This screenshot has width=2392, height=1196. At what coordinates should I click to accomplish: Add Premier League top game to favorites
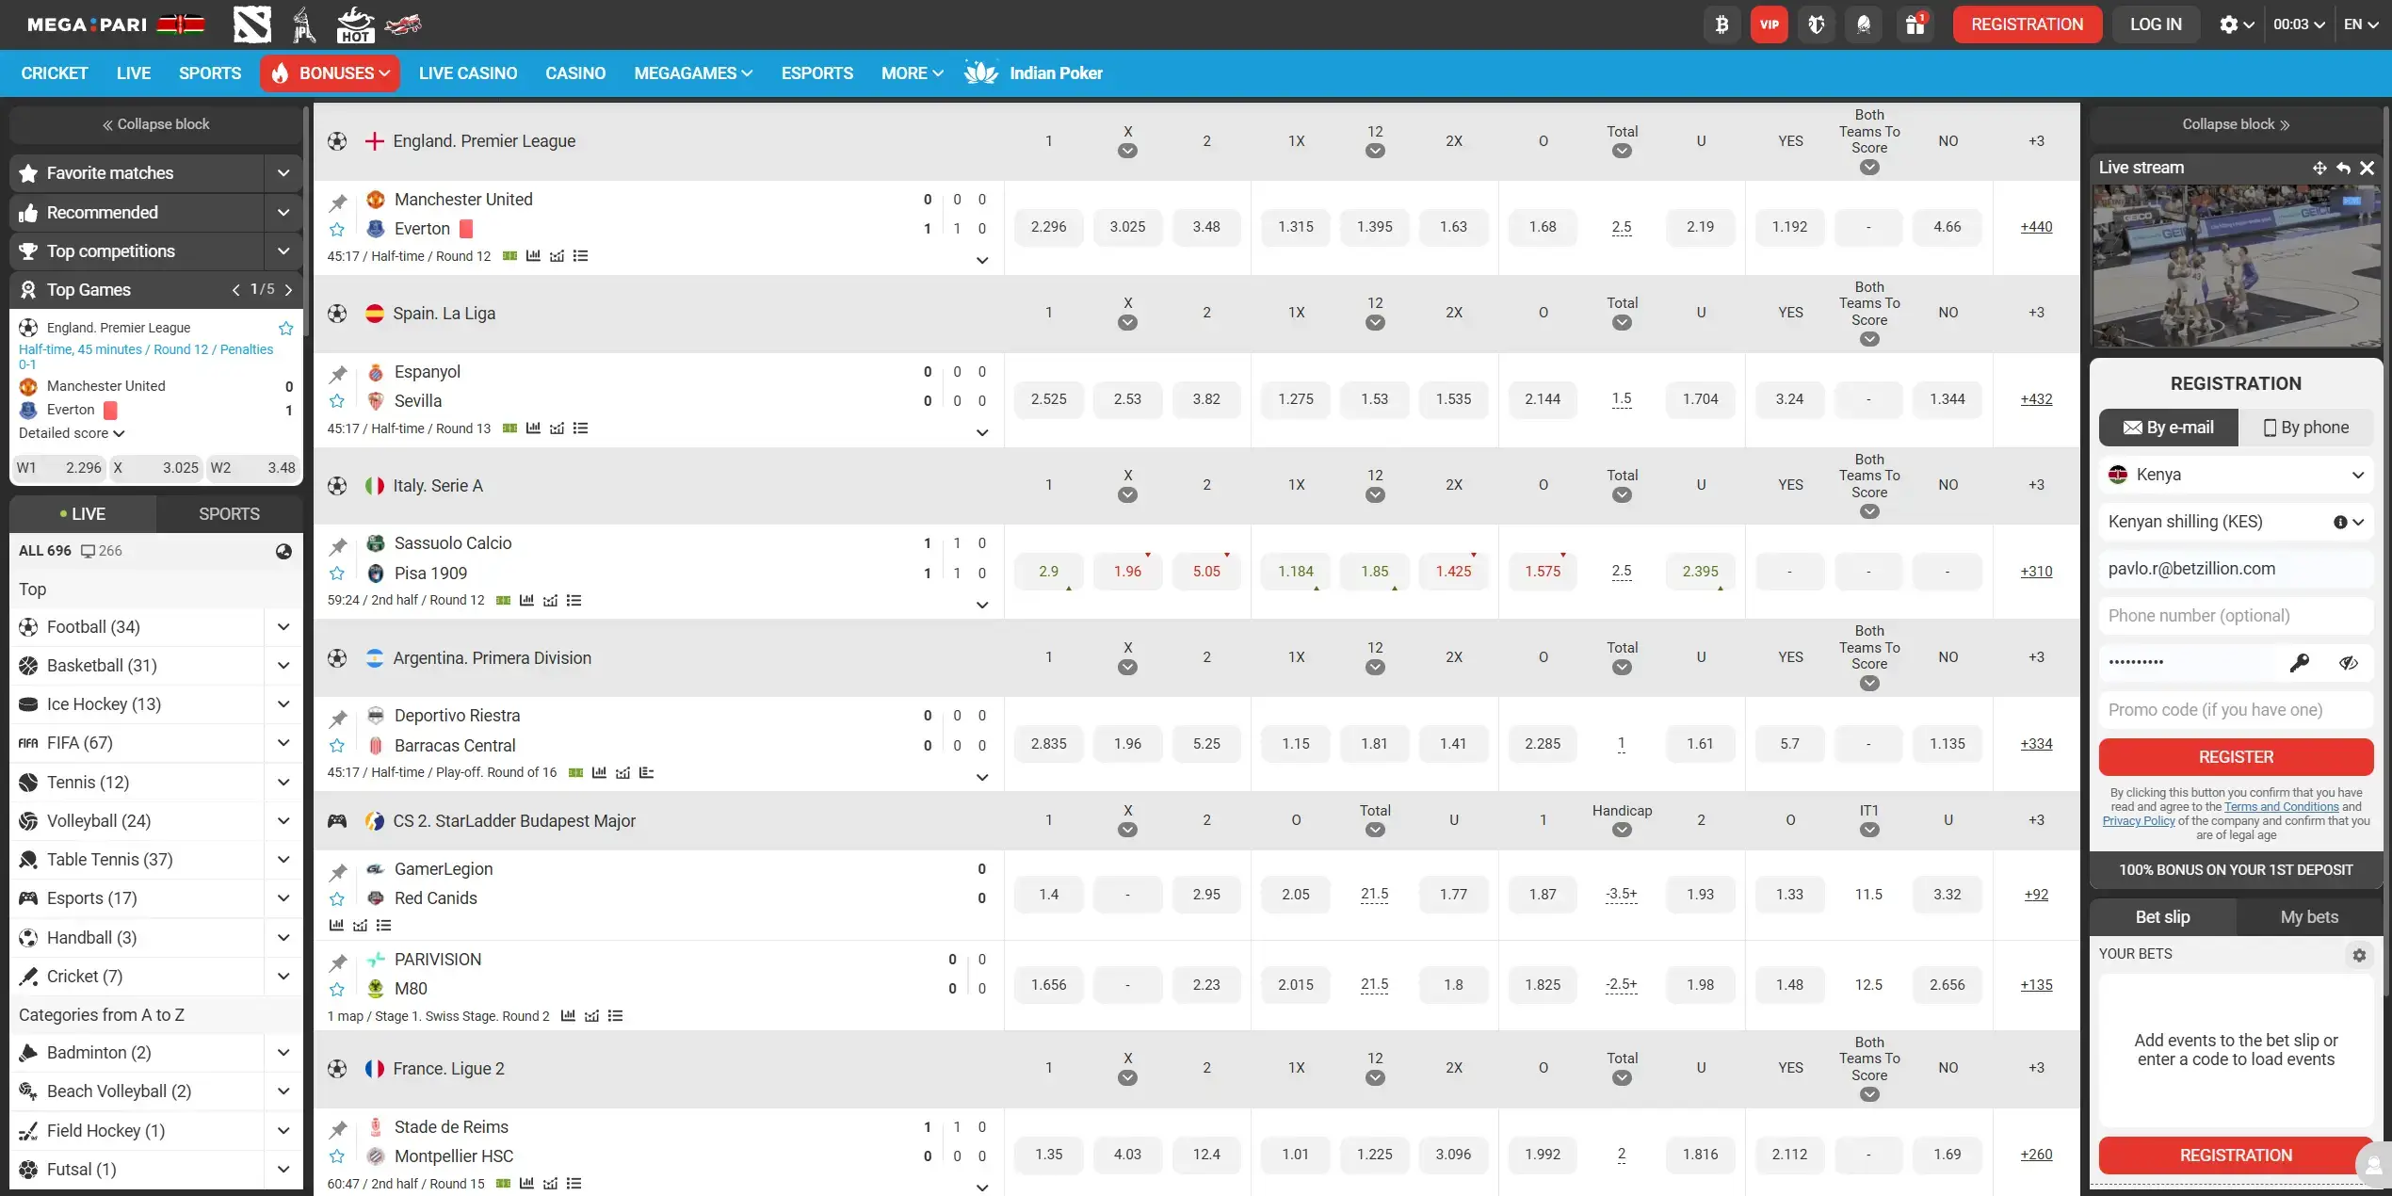[285, 328]
